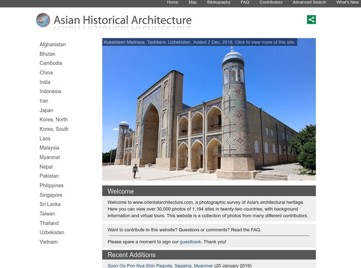
Task: Go to Home in top navigation
Action: pos(172,2)
